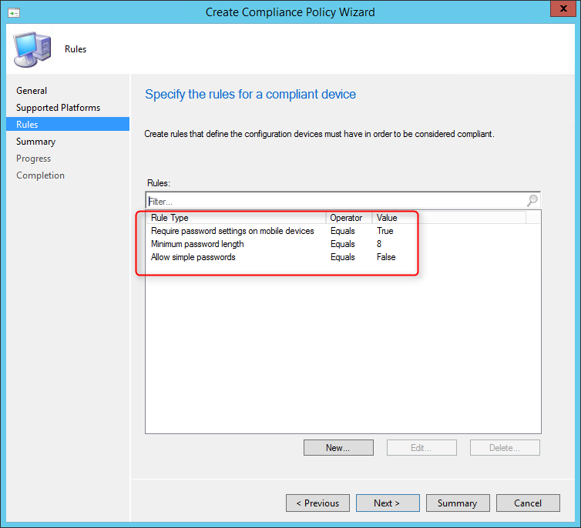581x528 pixels.
Task: Cancel the wizard
Action: [528, 503]
